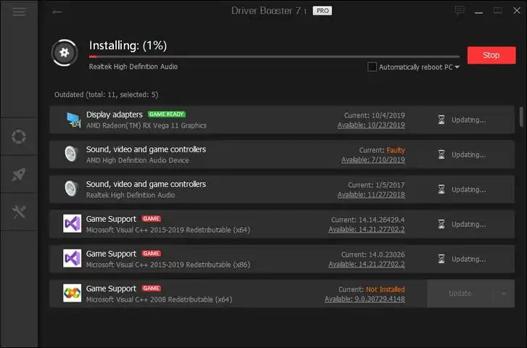The image size is (527, 348).
Task: Click the spinning gear installing icon
Action: (65, 52)
